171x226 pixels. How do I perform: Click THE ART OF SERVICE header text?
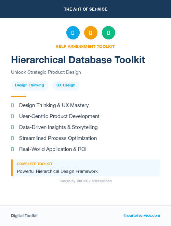[85, 9]
